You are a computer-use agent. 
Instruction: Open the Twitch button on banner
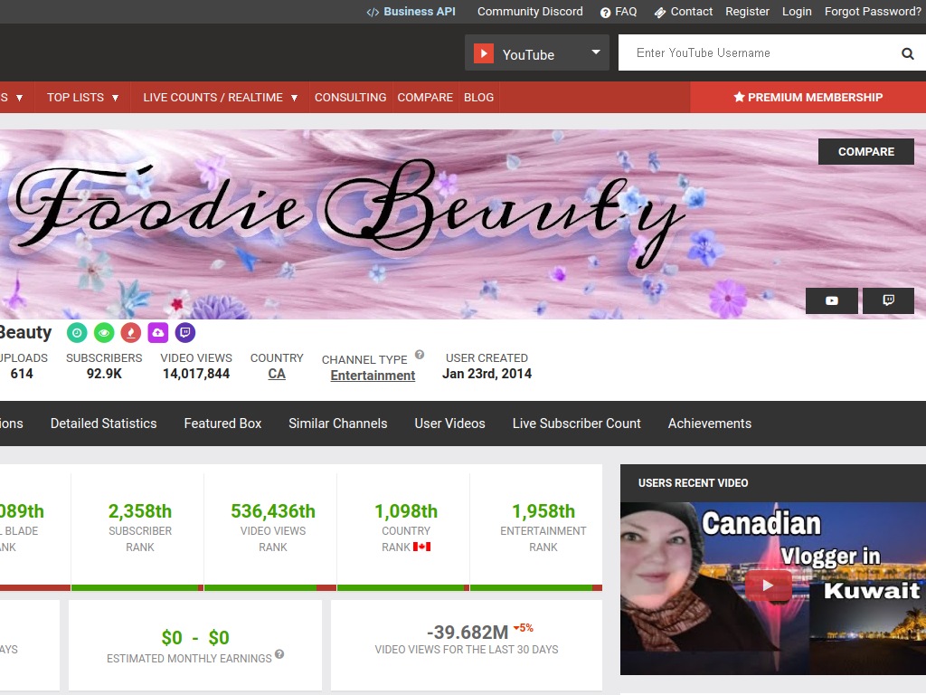[x=888, y=300]
